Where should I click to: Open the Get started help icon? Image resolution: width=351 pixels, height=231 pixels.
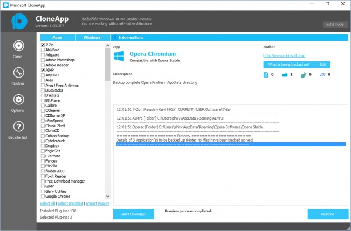click(x=18, y=127)
